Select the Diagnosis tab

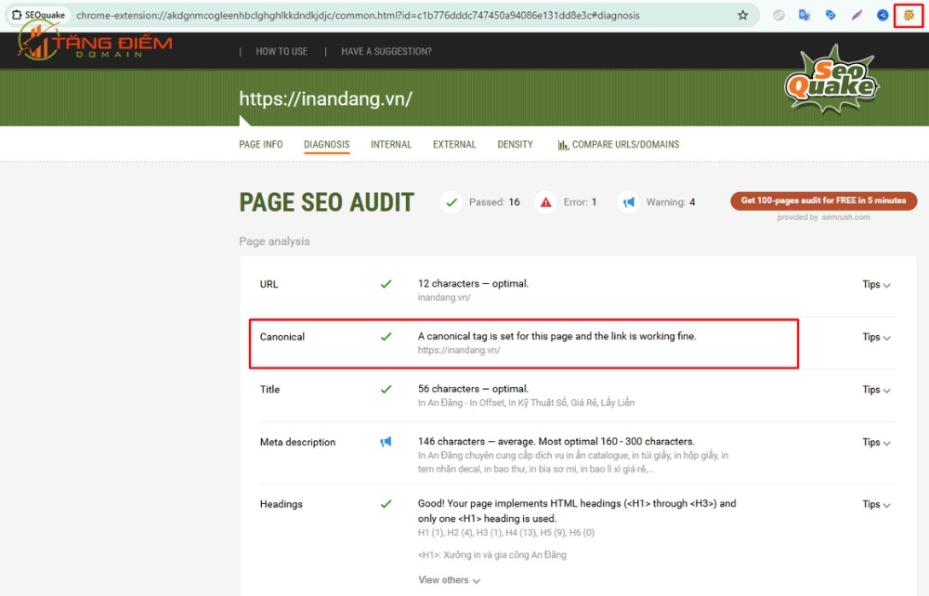click(326, 145)
